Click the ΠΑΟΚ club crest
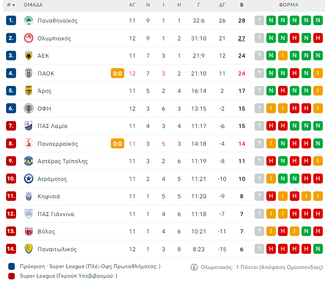This screenshot has width=325, height=282. click(x=29, y=73)
